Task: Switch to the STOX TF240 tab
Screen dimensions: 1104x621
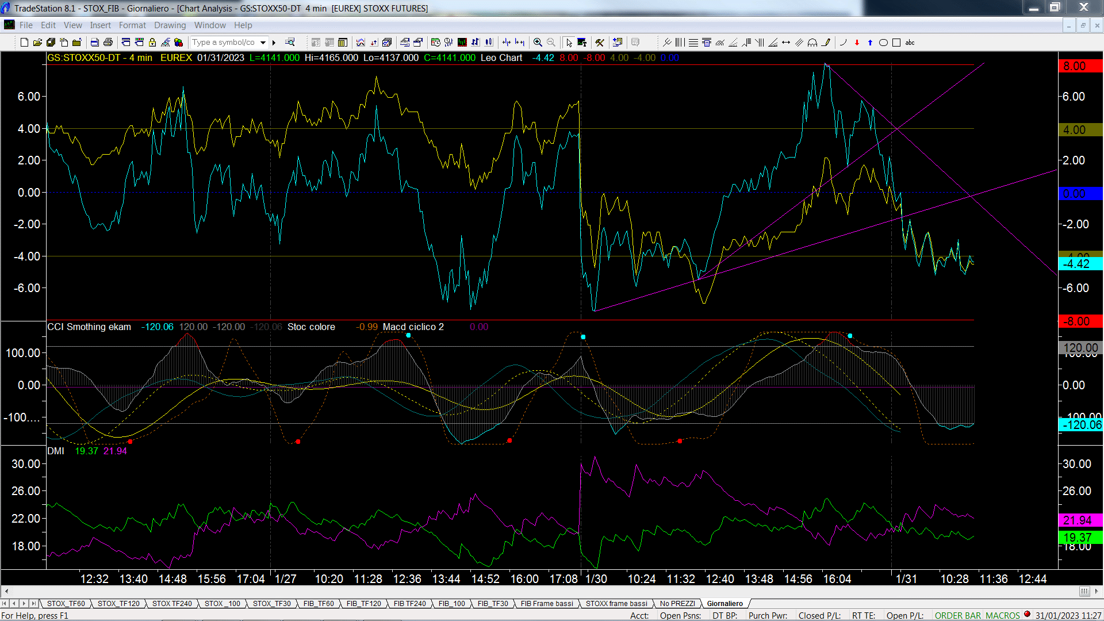Action: [x=172, y=604]
